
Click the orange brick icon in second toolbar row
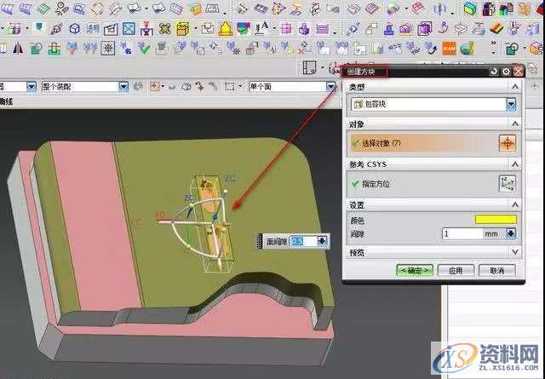pyautogui.click(x=496, y=28)
